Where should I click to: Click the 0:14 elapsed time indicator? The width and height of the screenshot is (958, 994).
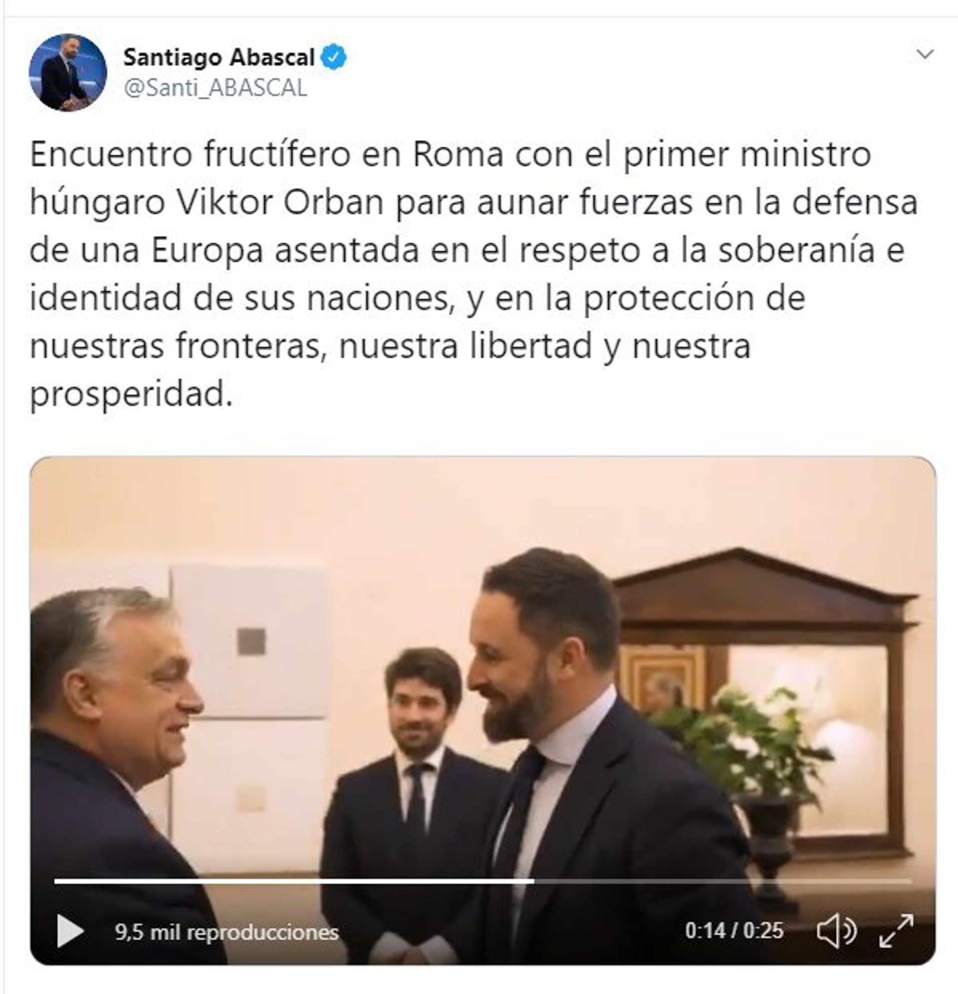pyautogui.click(x=706, y=931)
